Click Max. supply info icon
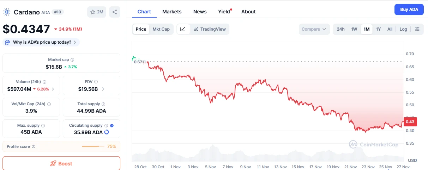Image resolution: width=428 pixels, height=170 pixels. (43, 126)
